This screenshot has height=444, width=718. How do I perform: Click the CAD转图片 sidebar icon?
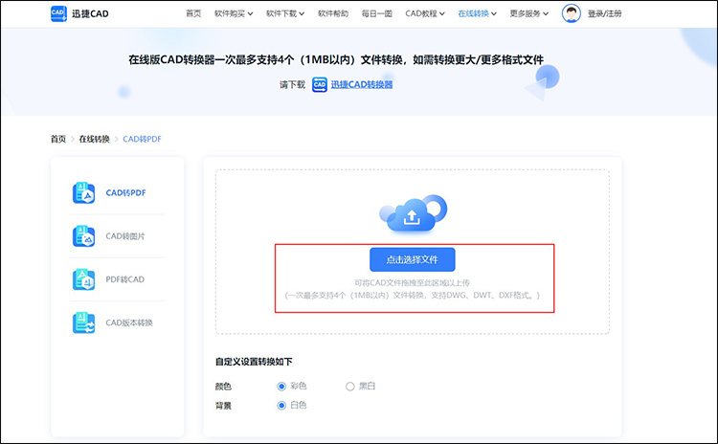click(84, 236)
